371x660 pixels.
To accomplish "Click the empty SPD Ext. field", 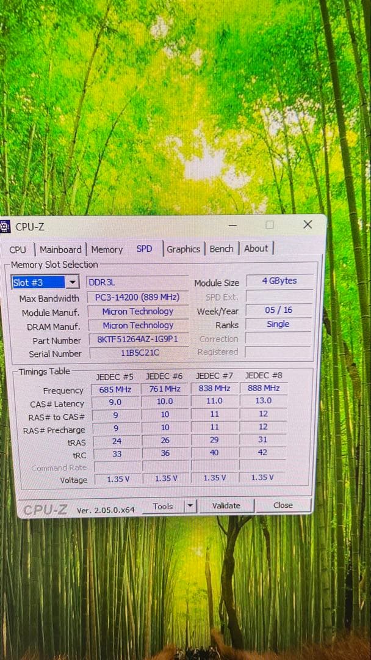I will [x=279, y=296].
